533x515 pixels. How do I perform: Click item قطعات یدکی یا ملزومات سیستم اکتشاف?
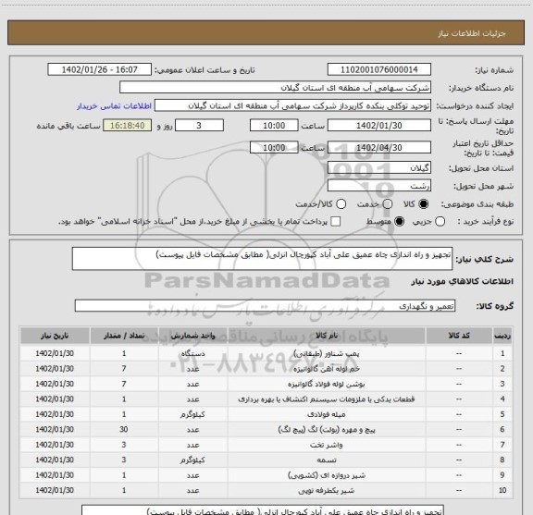pyautogui.click(x=327, y=399)
